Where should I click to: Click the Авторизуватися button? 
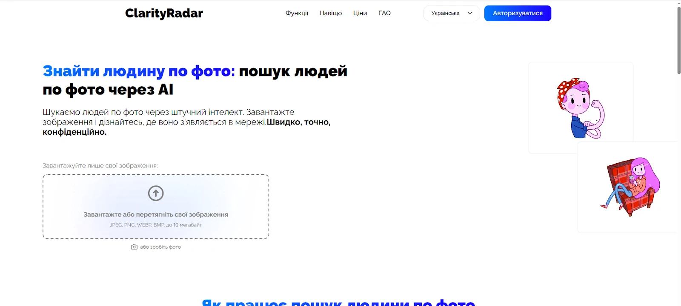[x=518, y=13]
